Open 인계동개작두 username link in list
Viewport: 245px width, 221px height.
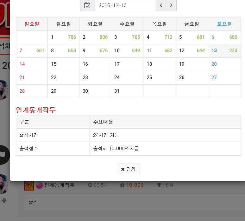tap(60, 185)
